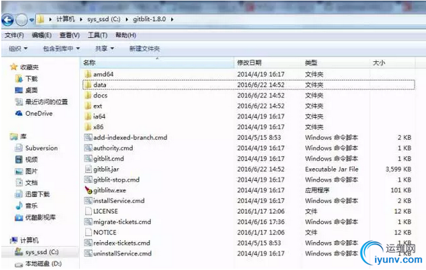Image resolution: width=426 pixels, height=270 pixels.
Task: Click the Forward navigation arrow
Action: [22, 20]
